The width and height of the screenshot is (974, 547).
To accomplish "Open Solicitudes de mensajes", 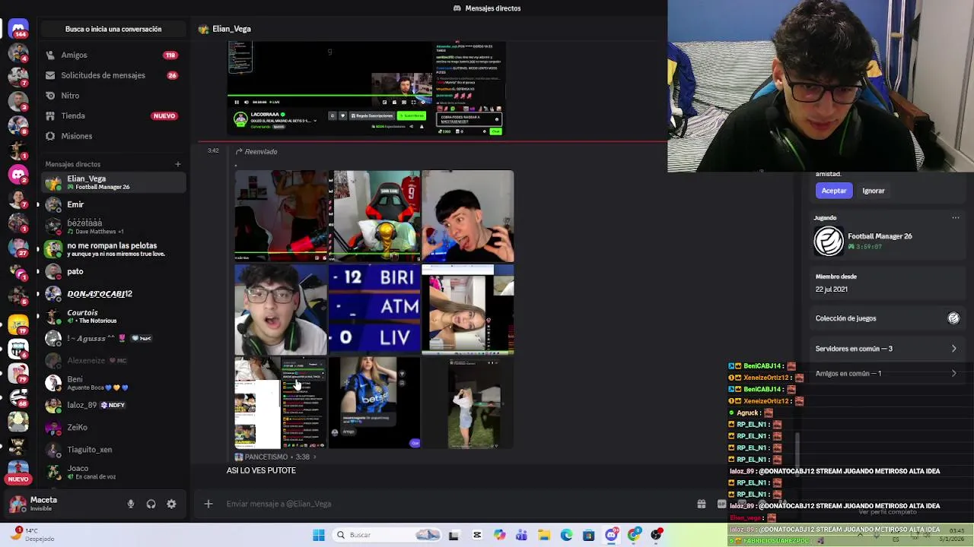I will (113, 75).
